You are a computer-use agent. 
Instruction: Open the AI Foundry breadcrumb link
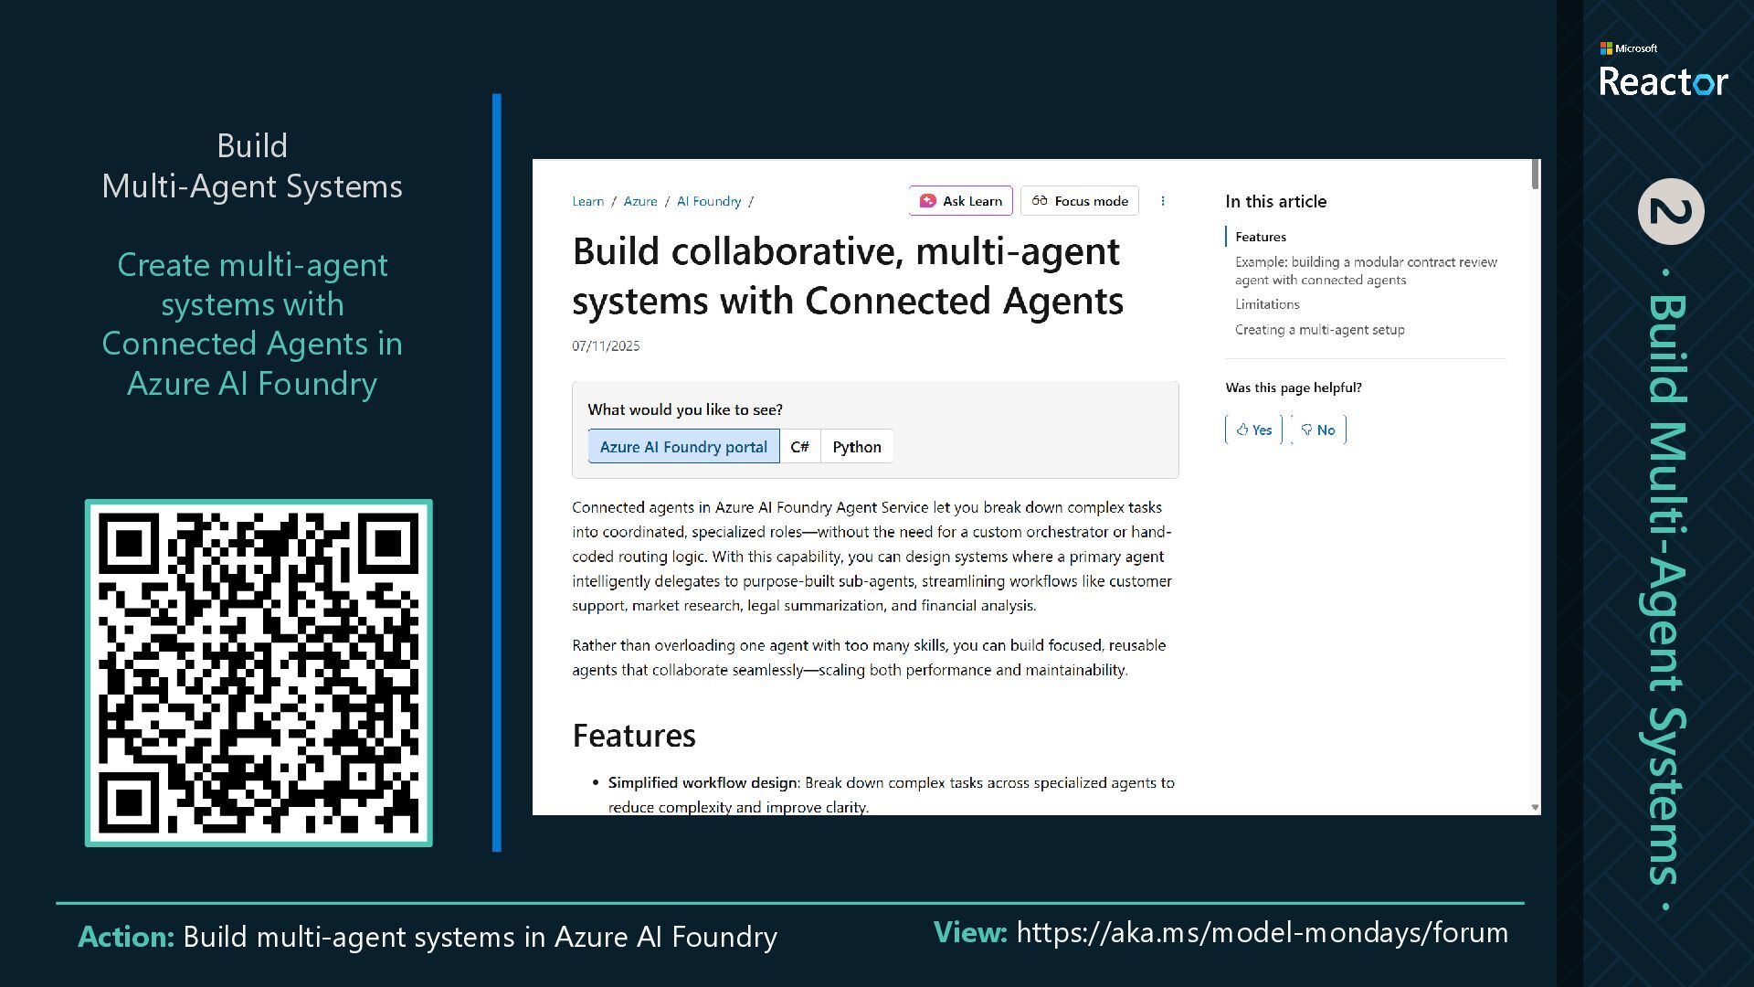[x=709, y=201]
